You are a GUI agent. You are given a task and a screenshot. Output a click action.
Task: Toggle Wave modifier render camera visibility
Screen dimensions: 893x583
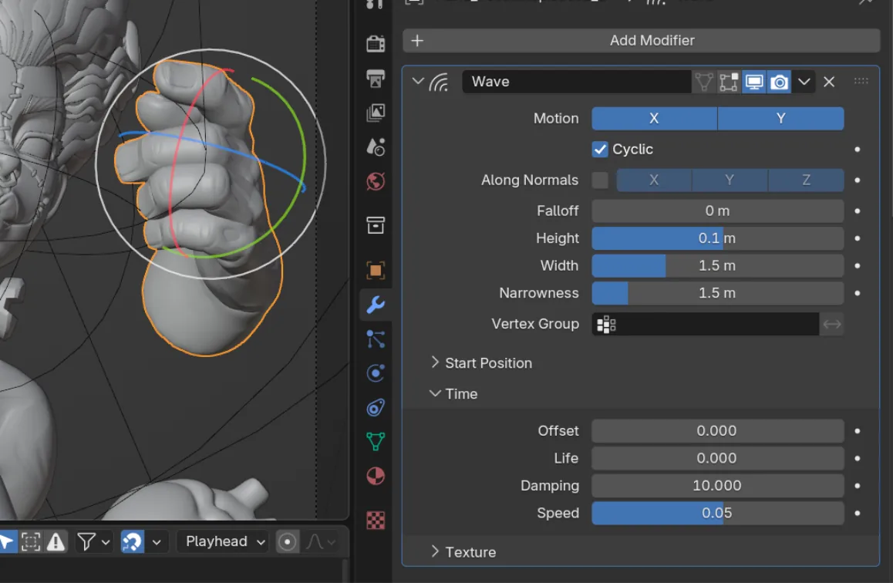(779, 82)
